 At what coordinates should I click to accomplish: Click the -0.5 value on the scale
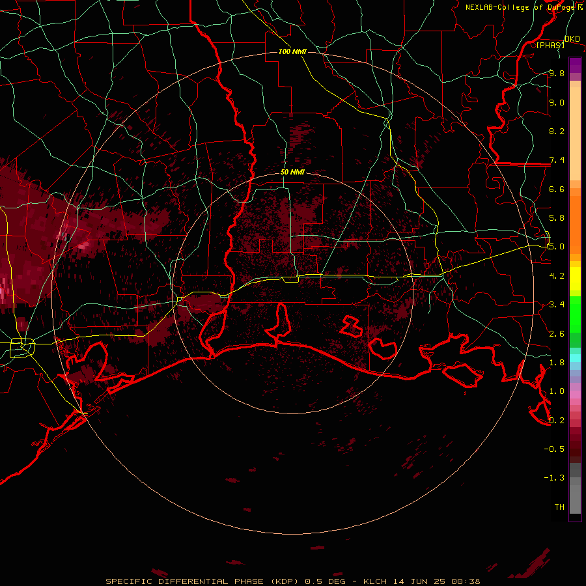tap(554, 449)
